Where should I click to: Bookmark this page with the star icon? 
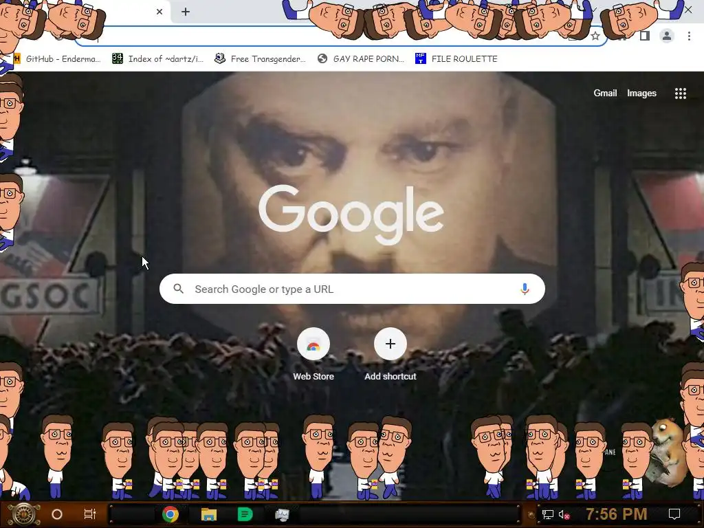tap(595, 36)
